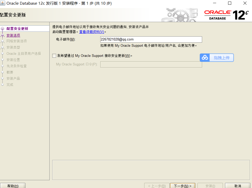Click the step bullet beside 配置安全更新
The image size is (252, 188).
tap(2, 29)
